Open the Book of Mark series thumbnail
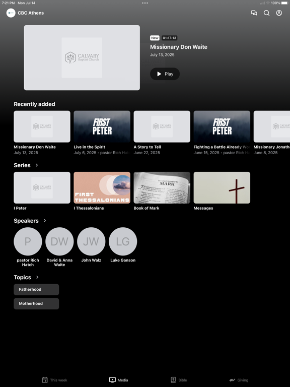This screenshot has height=387, width=290. coord(162,187)
